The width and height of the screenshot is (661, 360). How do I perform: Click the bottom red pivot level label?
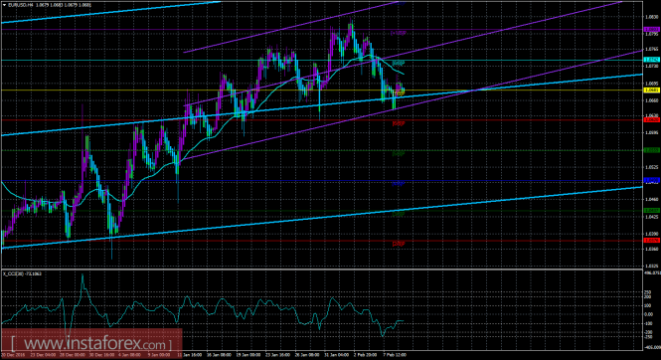point(399,244)
